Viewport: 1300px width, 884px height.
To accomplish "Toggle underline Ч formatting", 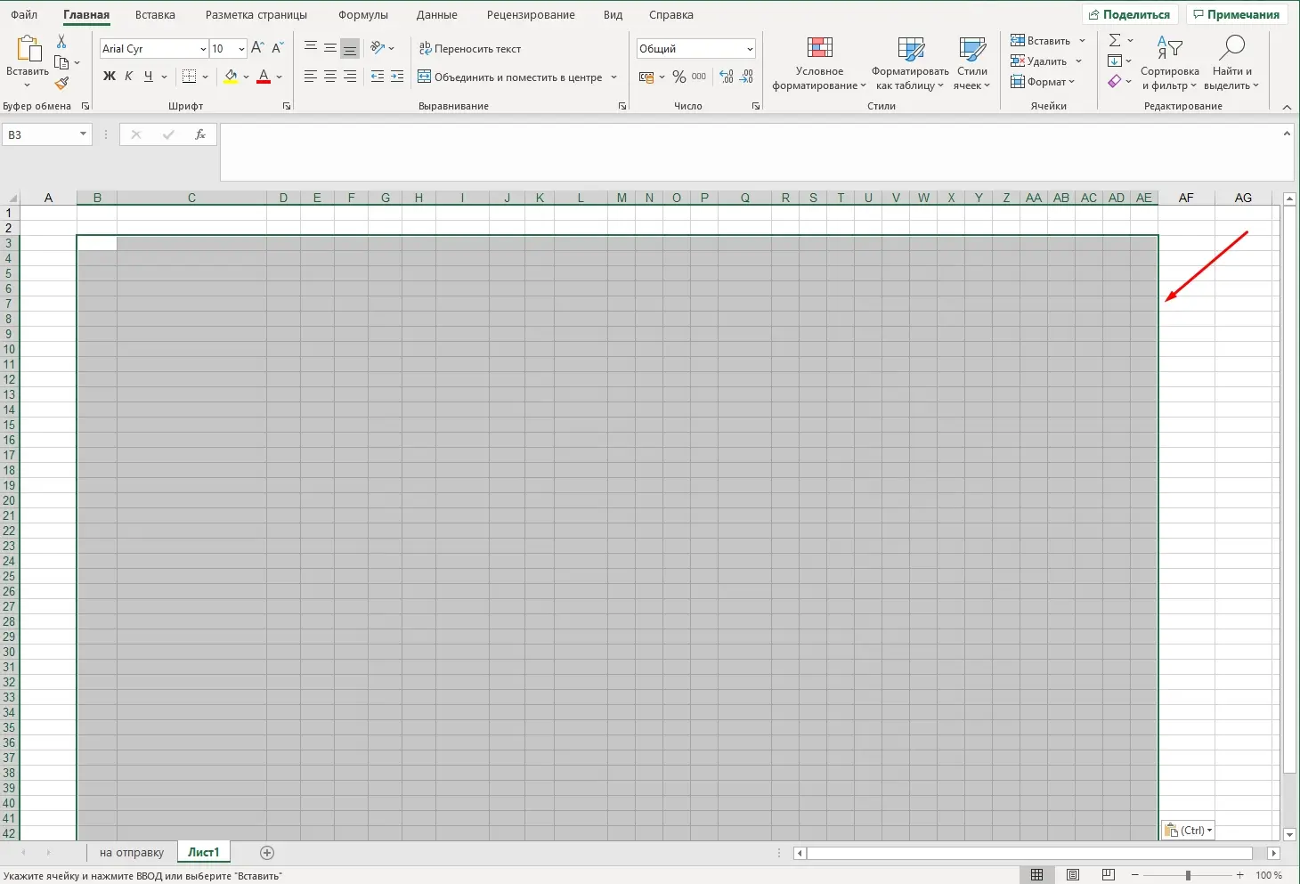I will click(149, 77).
